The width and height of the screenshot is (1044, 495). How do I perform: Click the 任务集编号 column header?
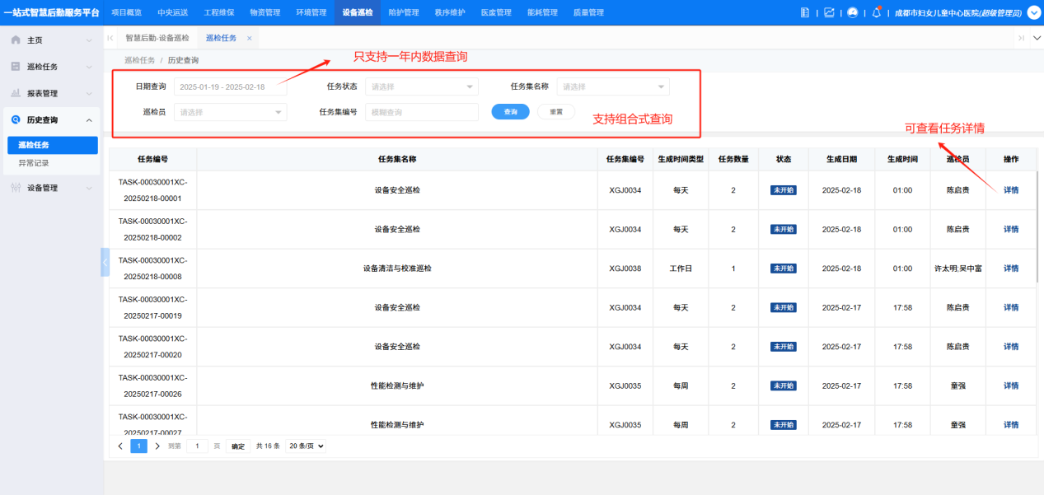(625, 159)
